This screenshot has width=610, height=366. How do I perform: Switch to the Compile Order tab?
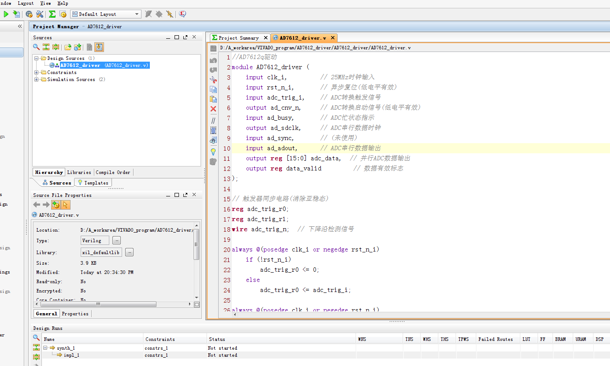113,172
